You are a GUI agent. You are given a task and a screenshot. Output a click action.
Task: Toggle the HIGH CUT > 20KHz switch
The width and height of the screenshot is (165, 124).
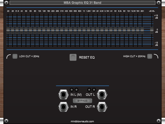[x=150, y=56]
